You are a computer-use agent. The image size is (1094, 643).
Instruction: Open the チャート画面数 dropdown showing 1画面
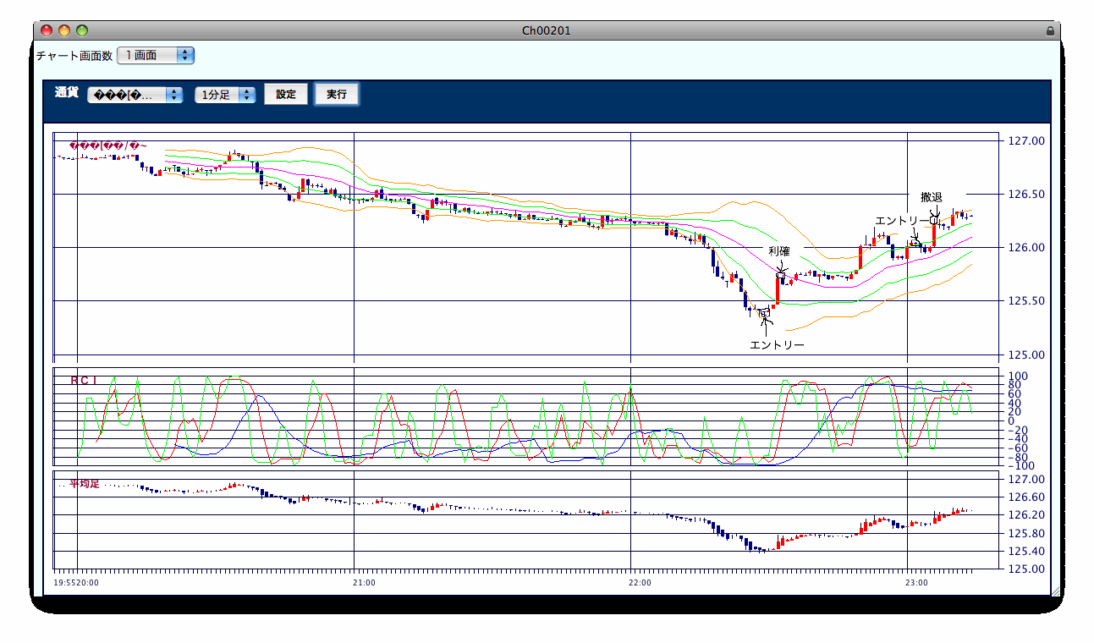[156, 55]
